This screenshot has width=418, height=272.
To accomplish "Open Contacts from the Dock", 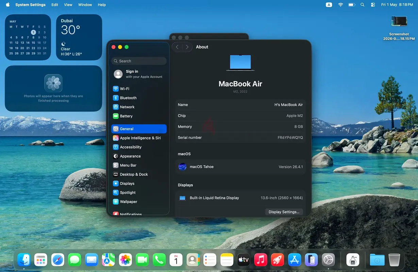I will click(193, 260).
